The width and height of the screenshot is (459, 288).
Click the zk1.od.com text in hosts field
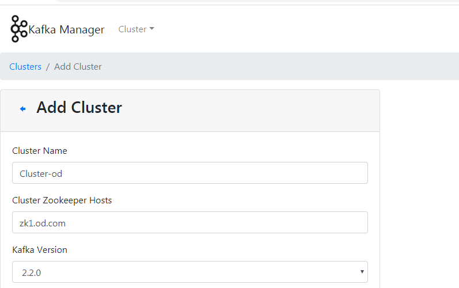tap(43, 223)
